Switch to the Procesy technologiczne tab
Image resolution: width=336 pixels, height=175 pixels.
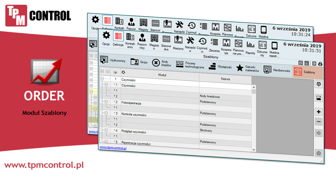190,65
